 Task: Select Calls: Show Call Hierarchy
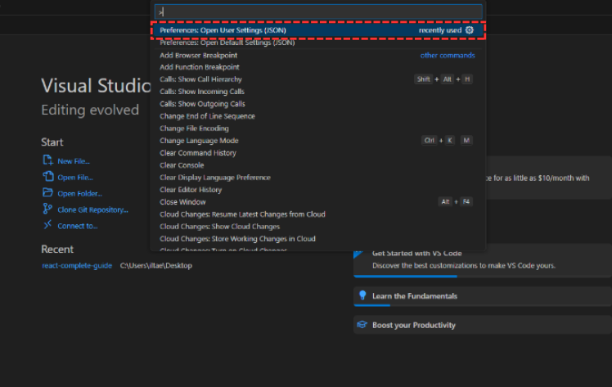coord(318,79)
